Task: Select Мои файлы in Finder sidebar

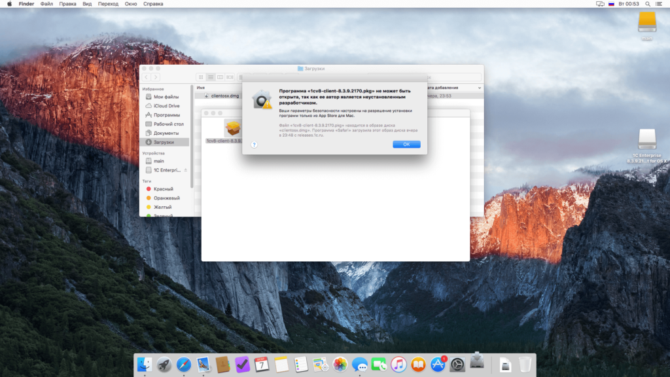Action: [166, 97]
